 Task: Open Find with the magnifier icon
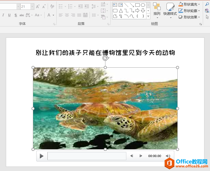click(x=207, y=4)
